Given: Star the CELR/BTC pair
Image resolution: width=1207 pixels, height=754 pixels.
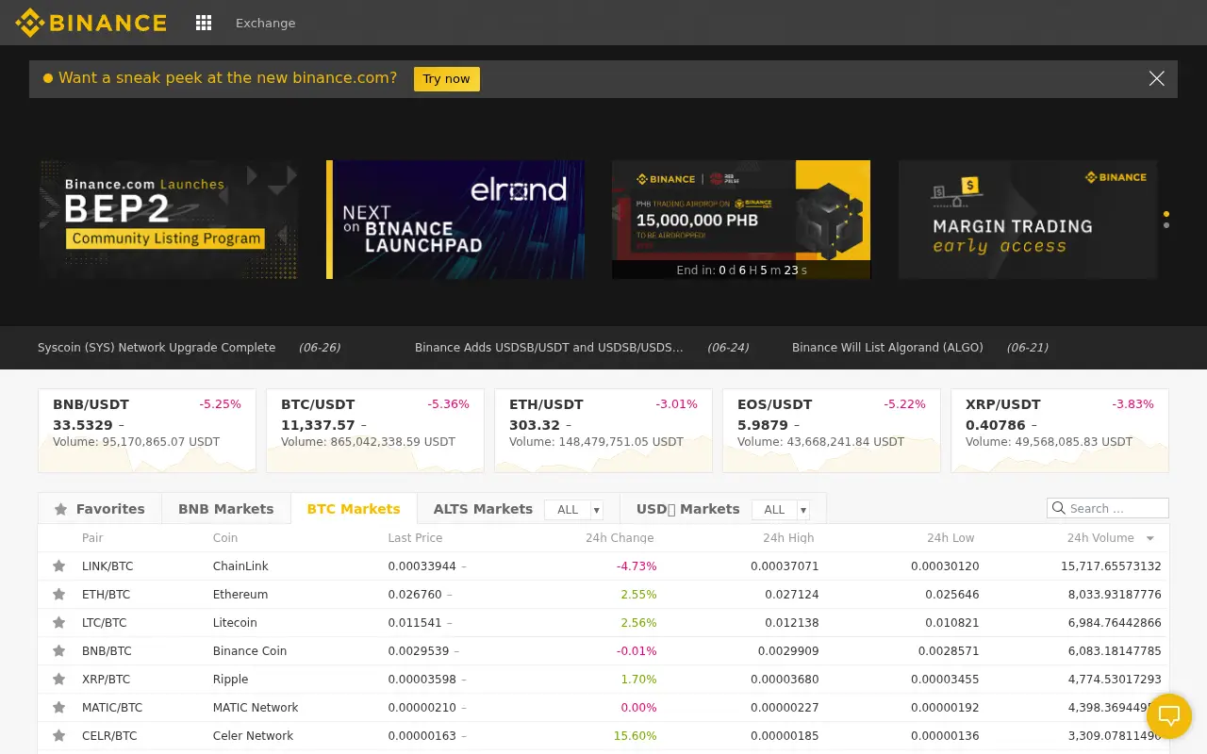Looking at the screenshot, I should 59,736.
